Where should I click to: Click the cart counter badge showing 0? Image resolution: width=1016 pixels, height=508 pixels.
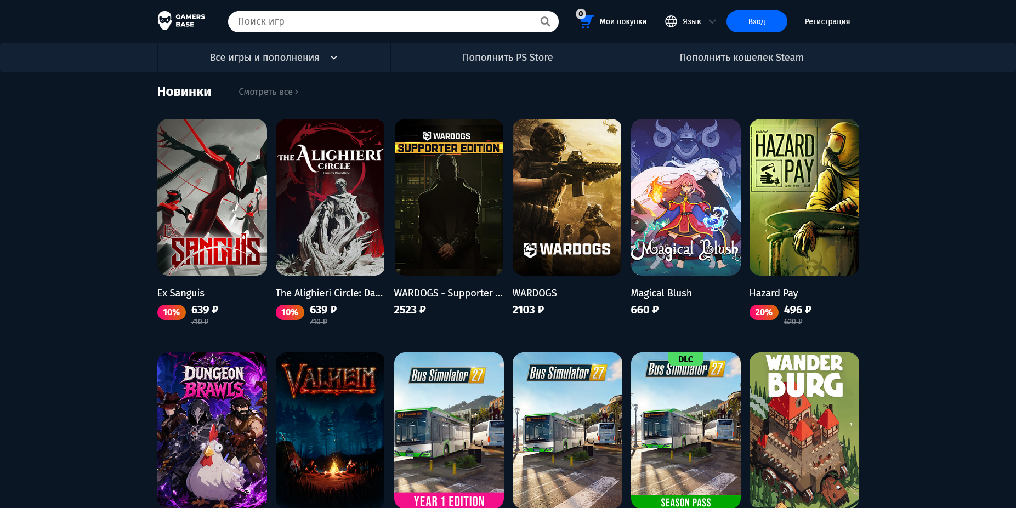581,14
